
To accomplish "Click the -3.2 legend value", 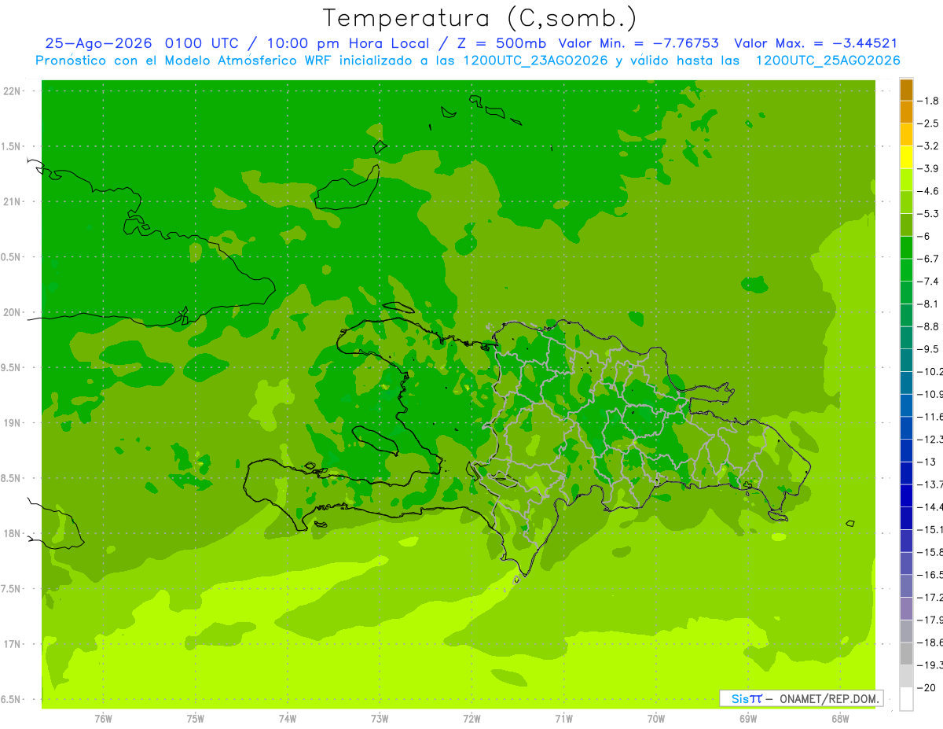I will pyautogui.click(x=929, y=146).
